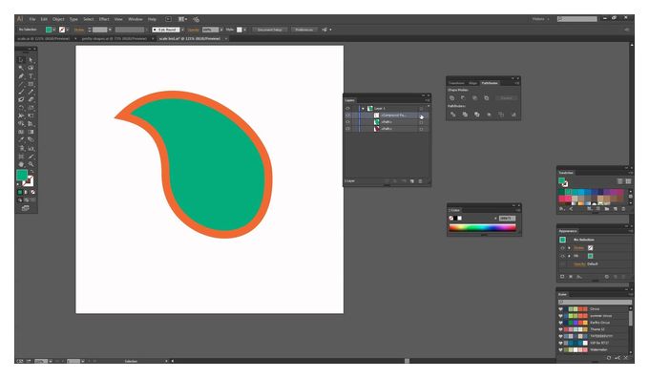Delete selection using Layers panel trash icon

point(421,181)
